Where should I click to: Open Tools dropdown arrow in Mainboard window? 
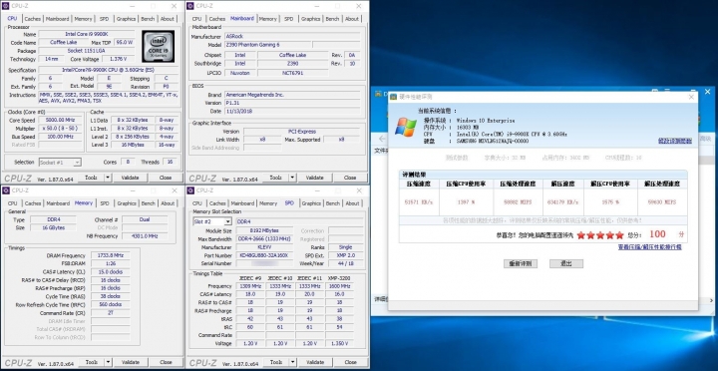pos(292,178)
